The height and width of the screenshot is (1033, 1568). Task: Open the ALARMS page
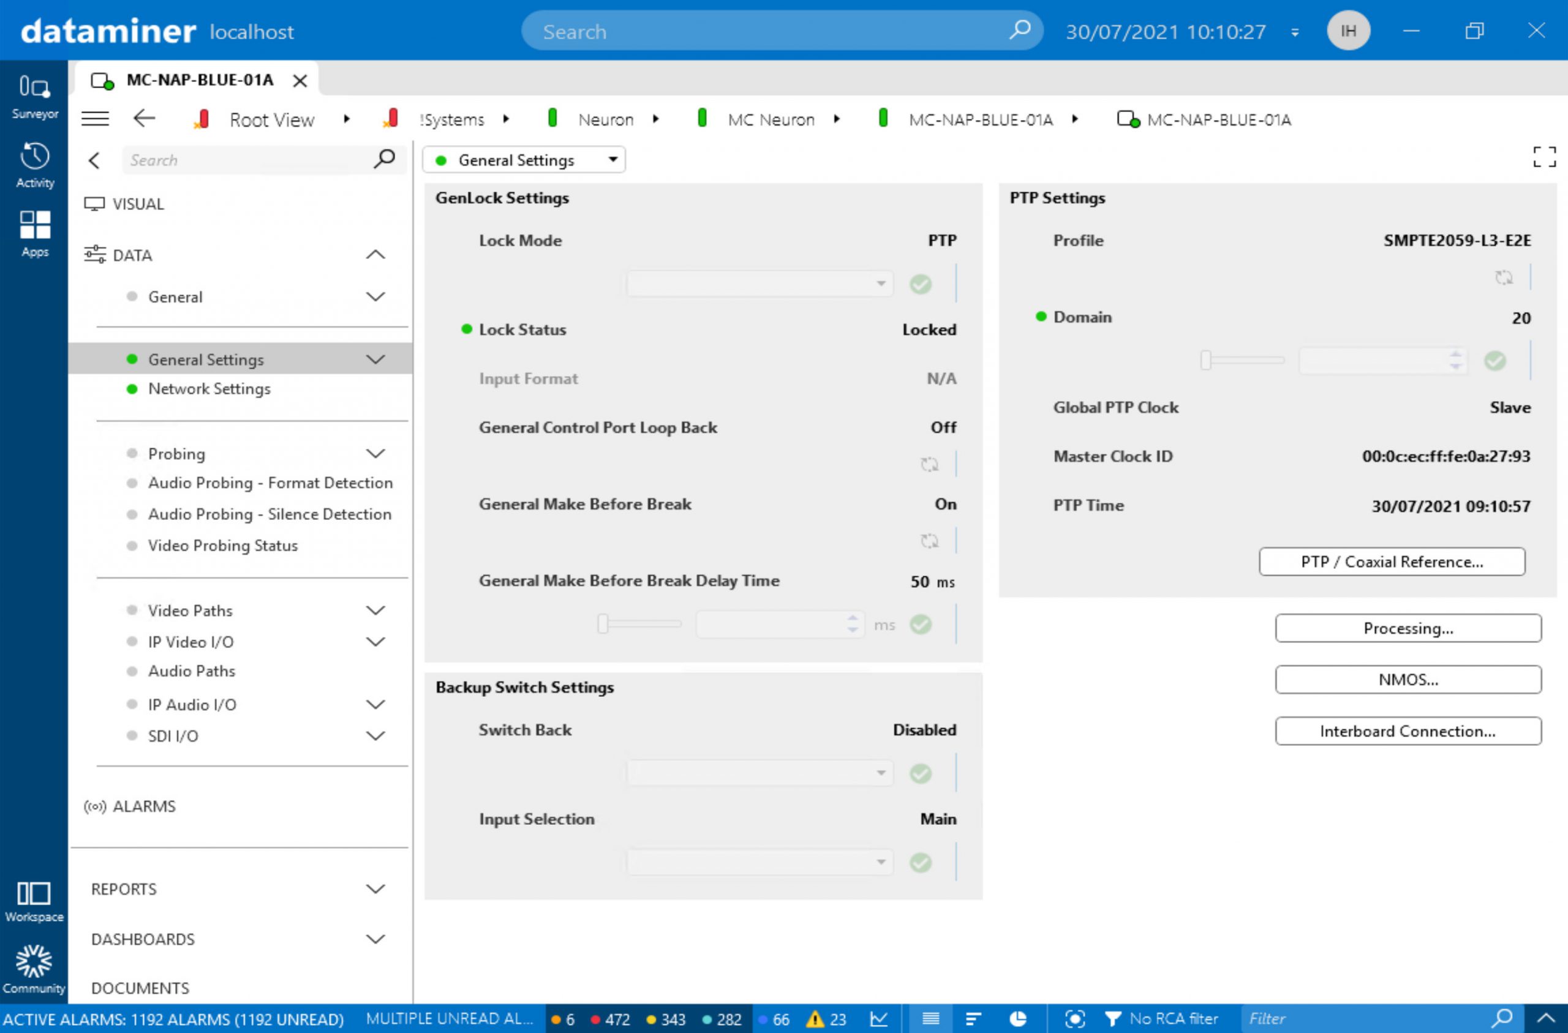(143, 806)
